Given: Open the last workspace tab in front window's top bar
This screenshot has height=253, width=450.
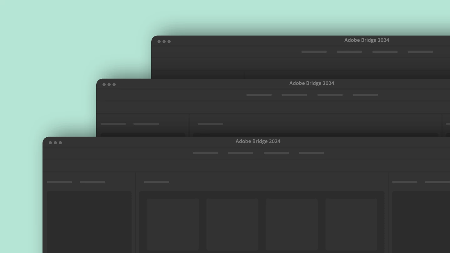Looking at the screenshot, I should click(312, 153).
